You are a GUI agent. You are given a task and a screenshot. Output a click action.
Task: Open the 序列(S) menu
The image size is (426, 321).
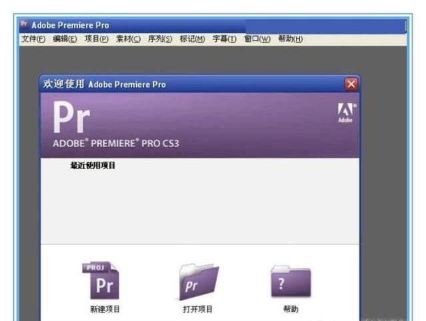(x=160, y=39)
